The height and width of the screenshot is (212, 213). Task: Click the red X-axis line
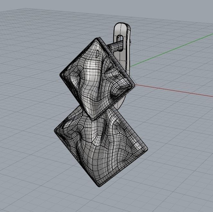pyautogui.click(x=174, y=91)
